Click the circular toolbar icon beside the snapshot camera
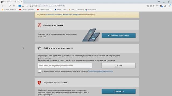172x96 pixels. pyautogui.click(x=151, y=6)
